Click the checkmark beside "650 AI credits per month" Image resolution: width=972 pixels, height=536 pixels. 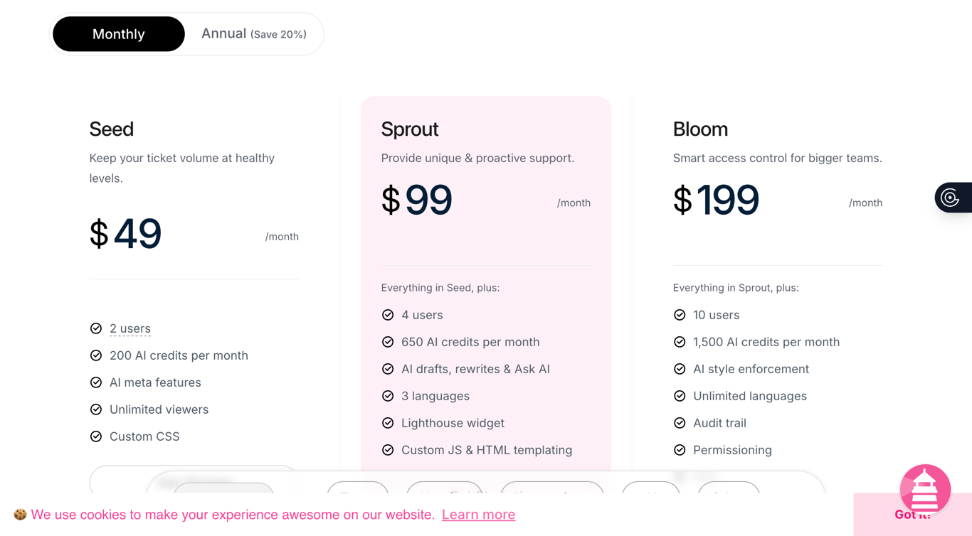(388, 341)
